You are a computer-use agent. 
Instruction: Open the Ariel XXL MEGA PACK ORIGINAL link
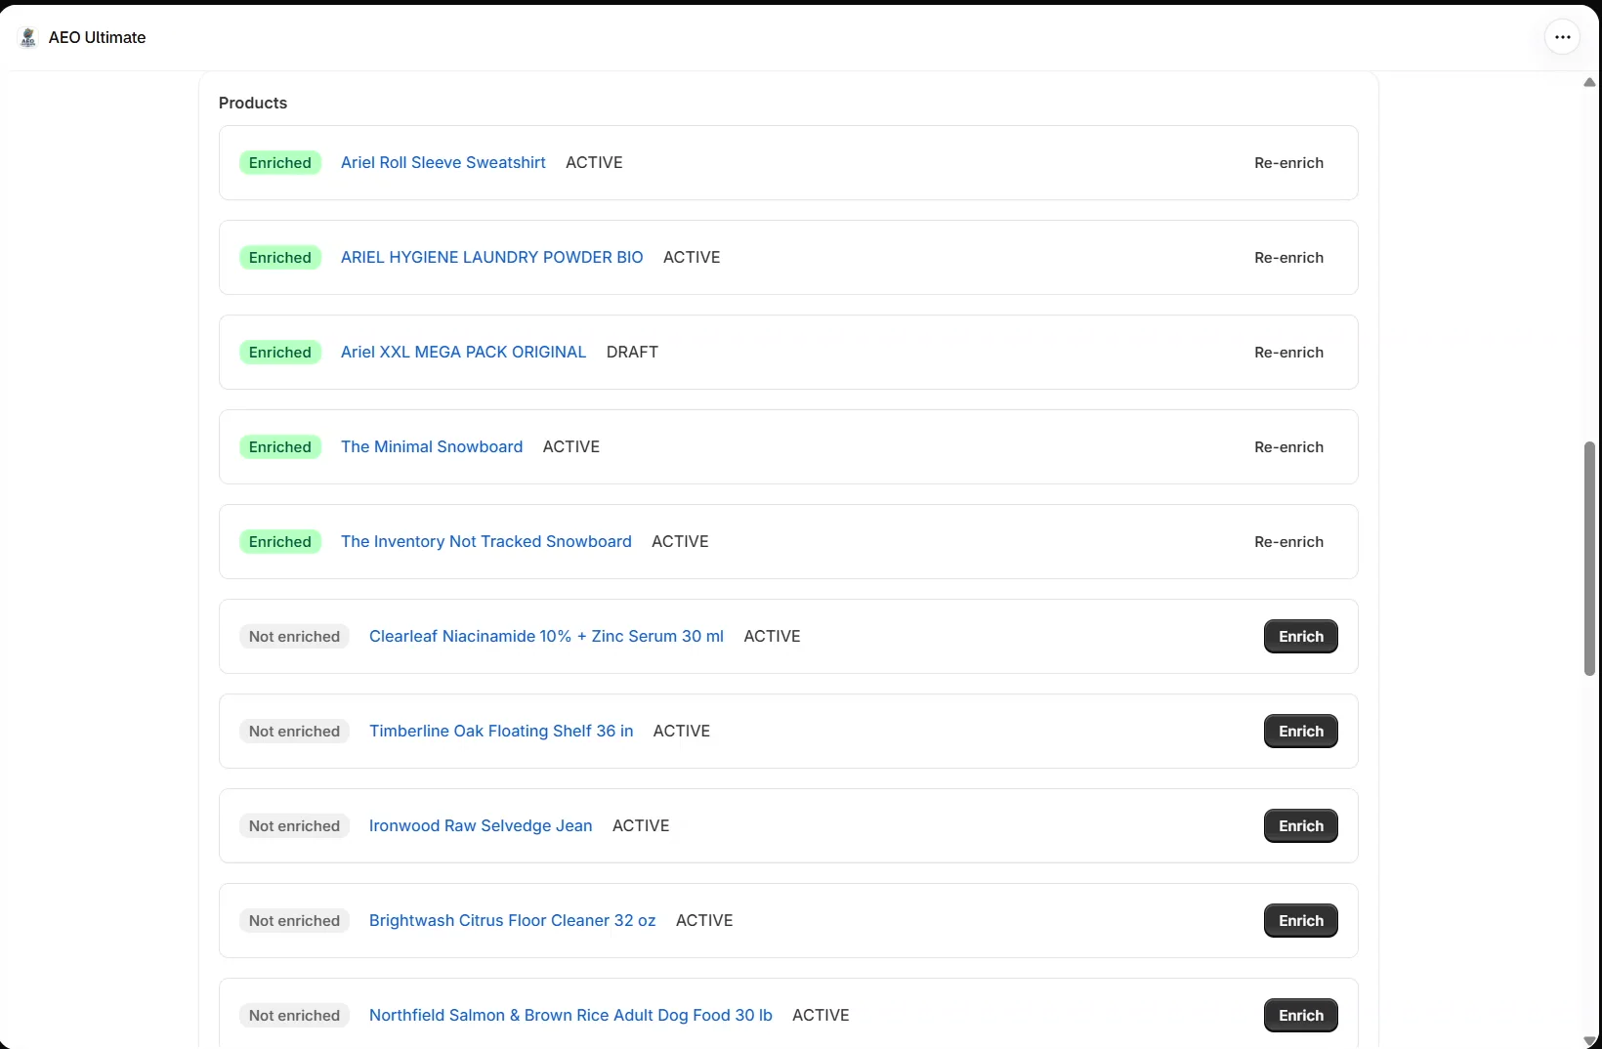tap(463, 352)
